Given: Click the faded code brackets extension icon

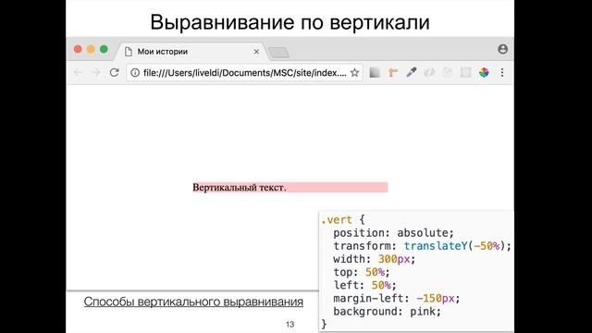Looking at the screenshot, I should [429, 72].
